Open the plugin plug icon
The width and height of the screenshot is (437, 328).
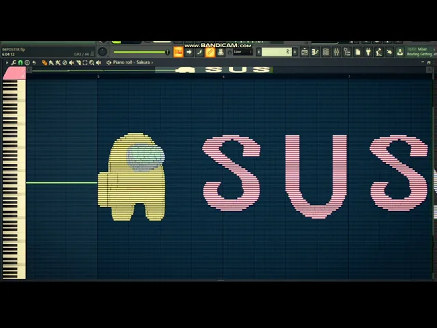click(x=368, y=52)
